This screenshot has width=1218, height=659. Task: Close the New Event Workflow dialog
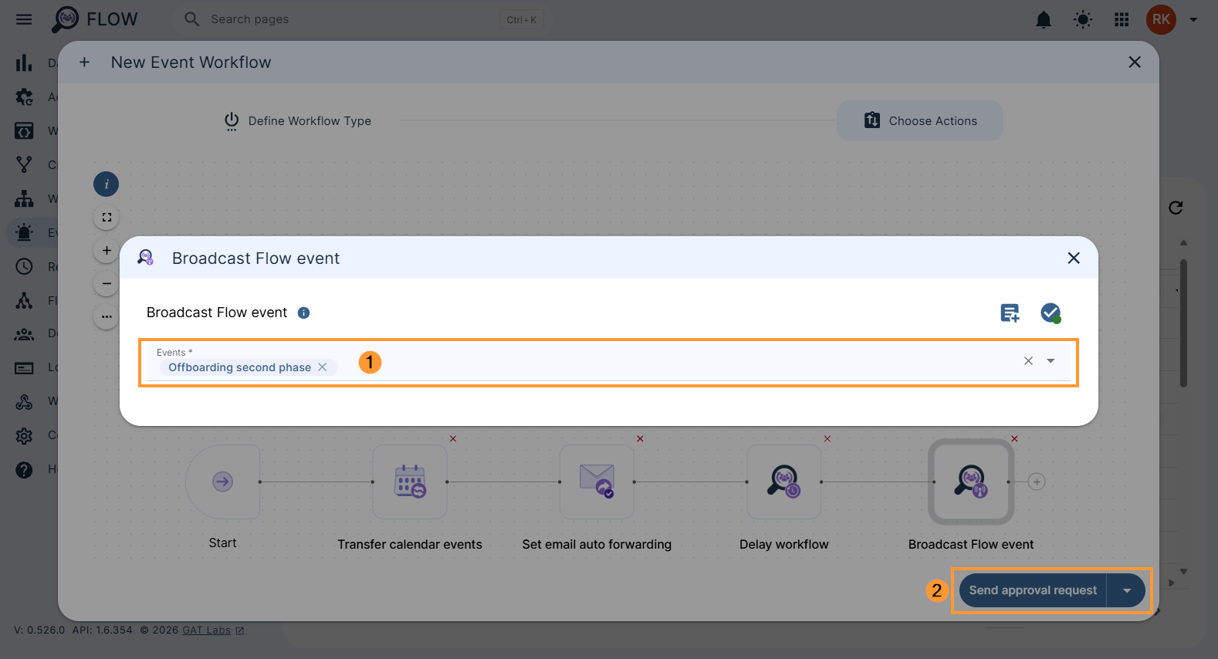[x=1135, y=63]
